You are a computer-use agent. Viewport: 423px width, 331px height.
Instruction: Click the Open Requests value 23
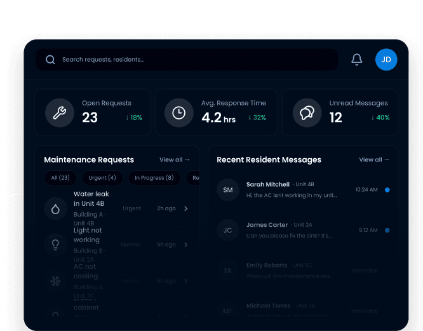tap(90, 118)
